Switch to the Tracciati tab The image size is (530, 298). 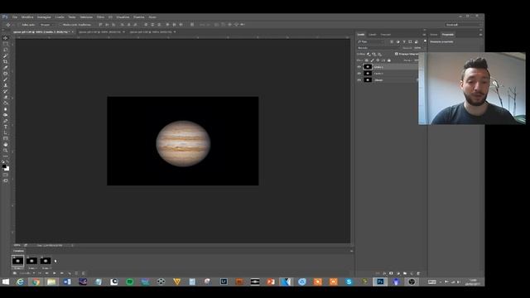(386, 35)
